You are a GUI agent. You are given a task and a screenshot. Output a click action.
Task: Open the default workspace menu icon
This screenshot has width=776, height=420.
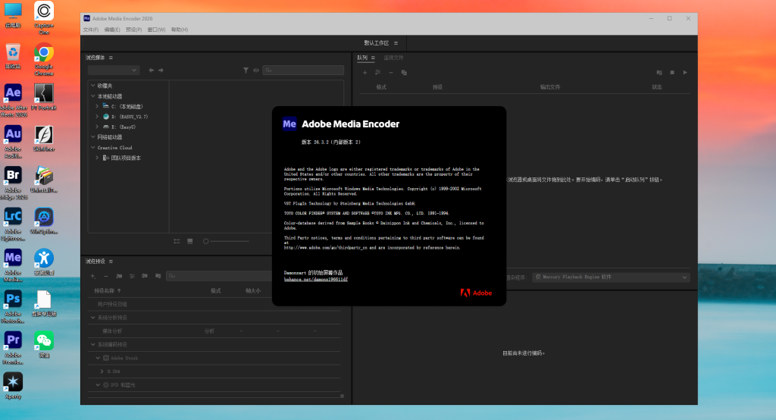396,43
